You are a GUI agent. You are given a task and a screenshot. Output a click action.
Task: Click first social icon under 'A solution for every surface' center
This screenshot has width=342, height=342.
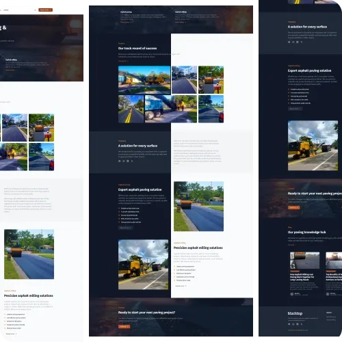tap(120, 161)
